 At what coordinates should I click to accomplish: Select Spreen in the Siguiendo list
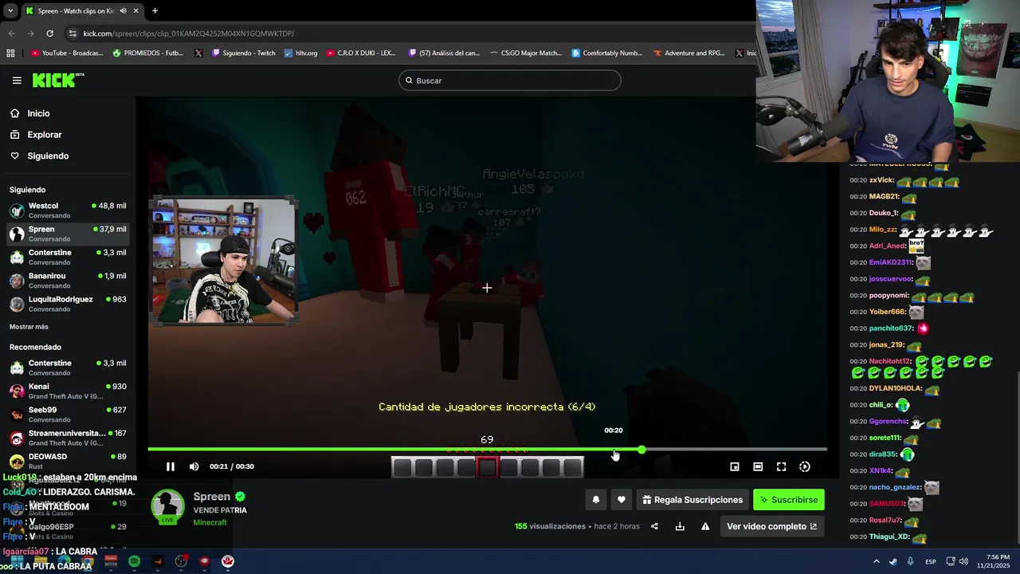pyautogui.click(x=69, y=234)
